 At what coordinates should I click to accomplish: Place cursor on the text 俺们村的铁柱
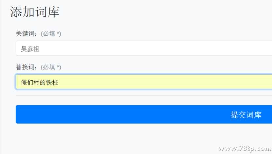40,83
